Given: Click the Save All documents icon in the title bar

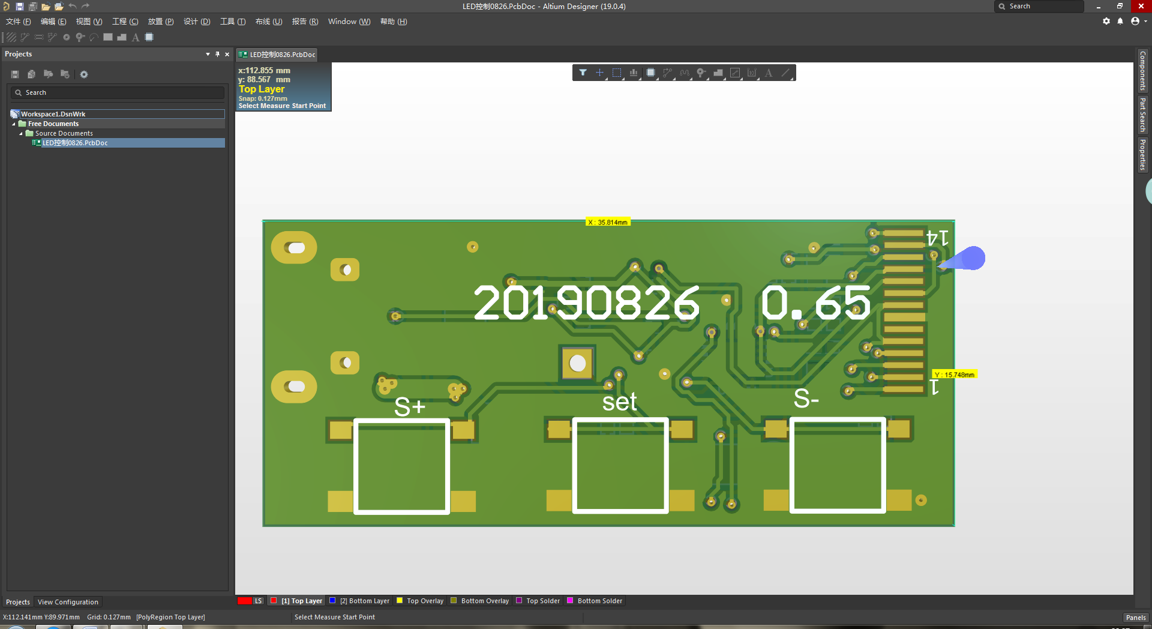Looking at the screenshot, I should [x=32, y=6].
